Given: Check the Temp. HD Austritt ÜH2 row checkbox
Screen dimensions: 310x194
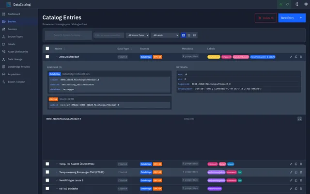Looking at the screenshot, I should coord(47,164).
